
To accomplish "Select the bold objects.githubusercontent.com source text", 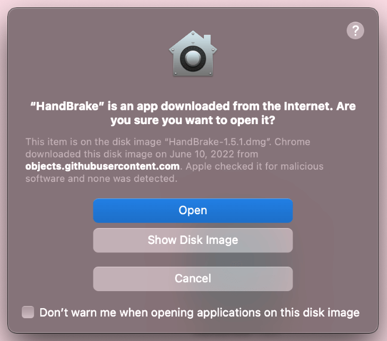I will tap(102, 167).
